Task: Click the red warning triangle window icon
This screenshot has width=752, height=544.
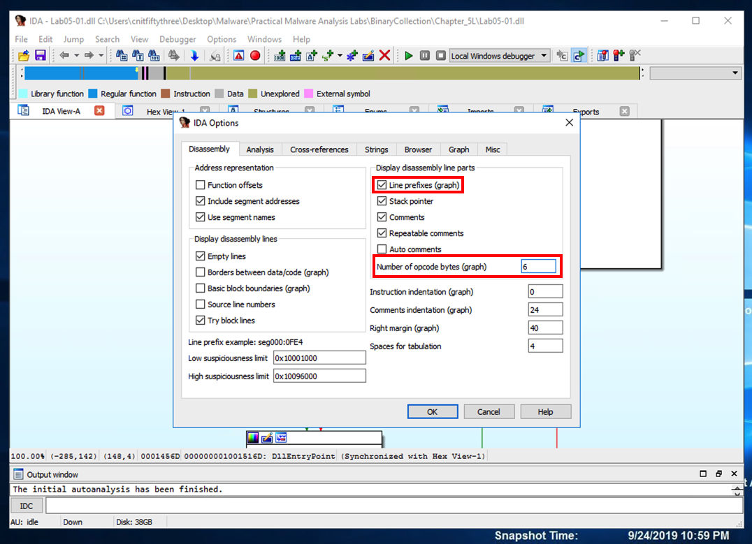Action: (239, 56)
